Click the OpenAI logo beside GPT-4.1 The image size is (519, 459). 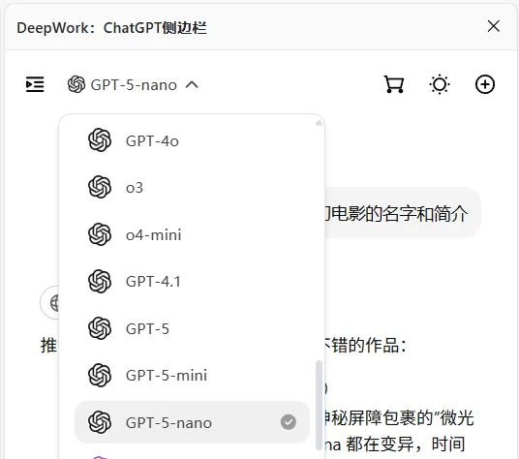tap(100, 281)
